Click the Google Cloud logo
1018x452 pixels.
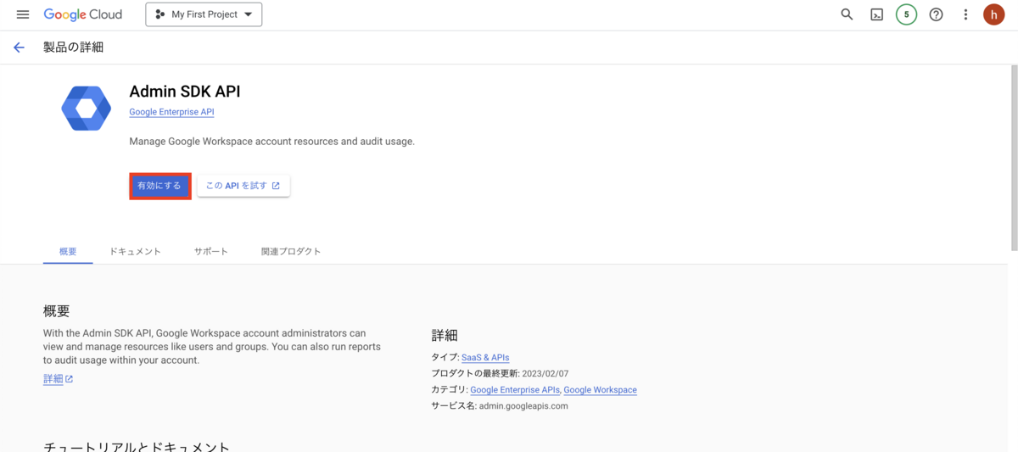pyautogui.click(x=83, y=14)
